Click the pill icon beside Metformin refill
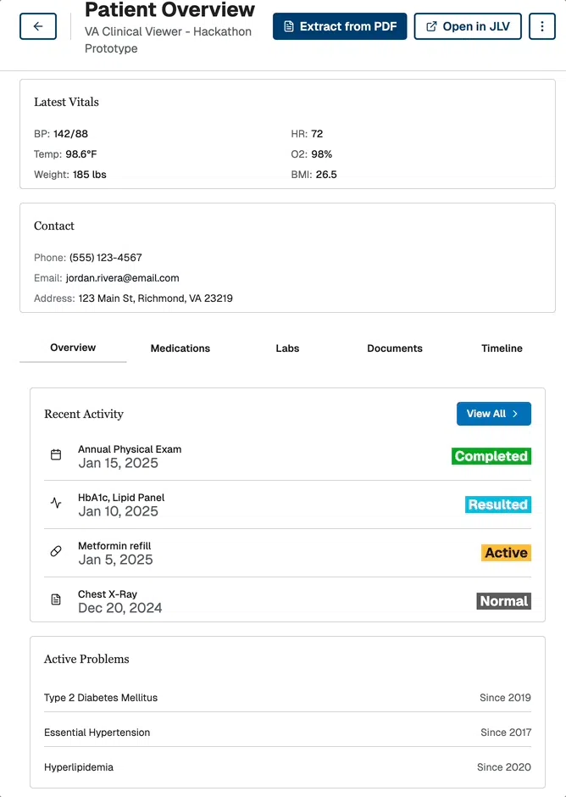The height and width of the screenshot is (797, 566). 56,552
